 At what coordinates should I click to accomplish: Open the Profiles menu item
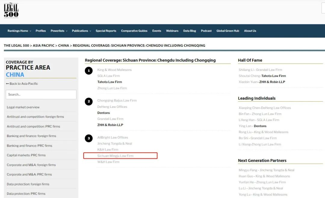41,31
